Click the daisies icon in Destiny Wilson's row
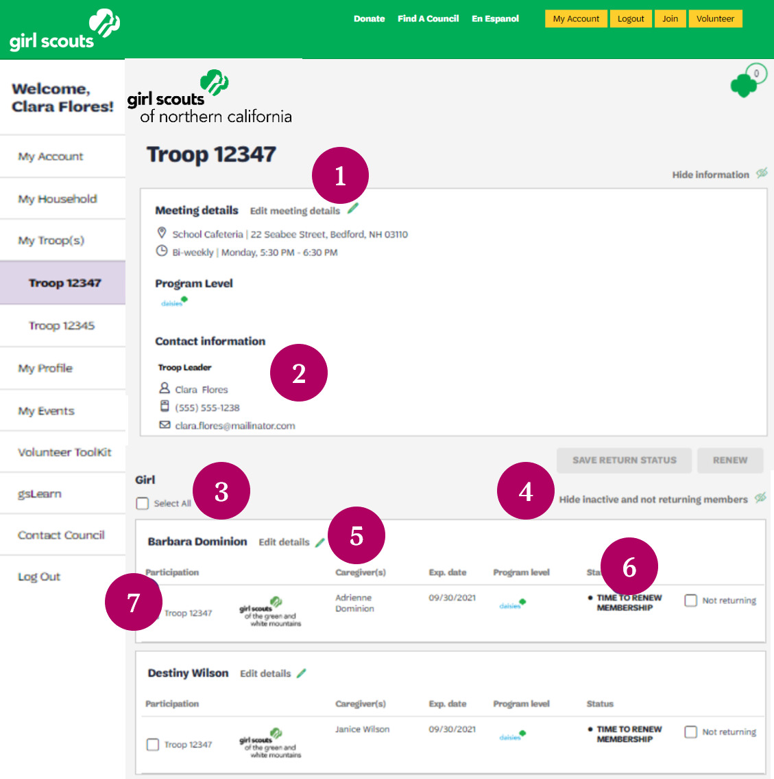The height and width of the screenshot is (779, 774). (x=513, y=736)
